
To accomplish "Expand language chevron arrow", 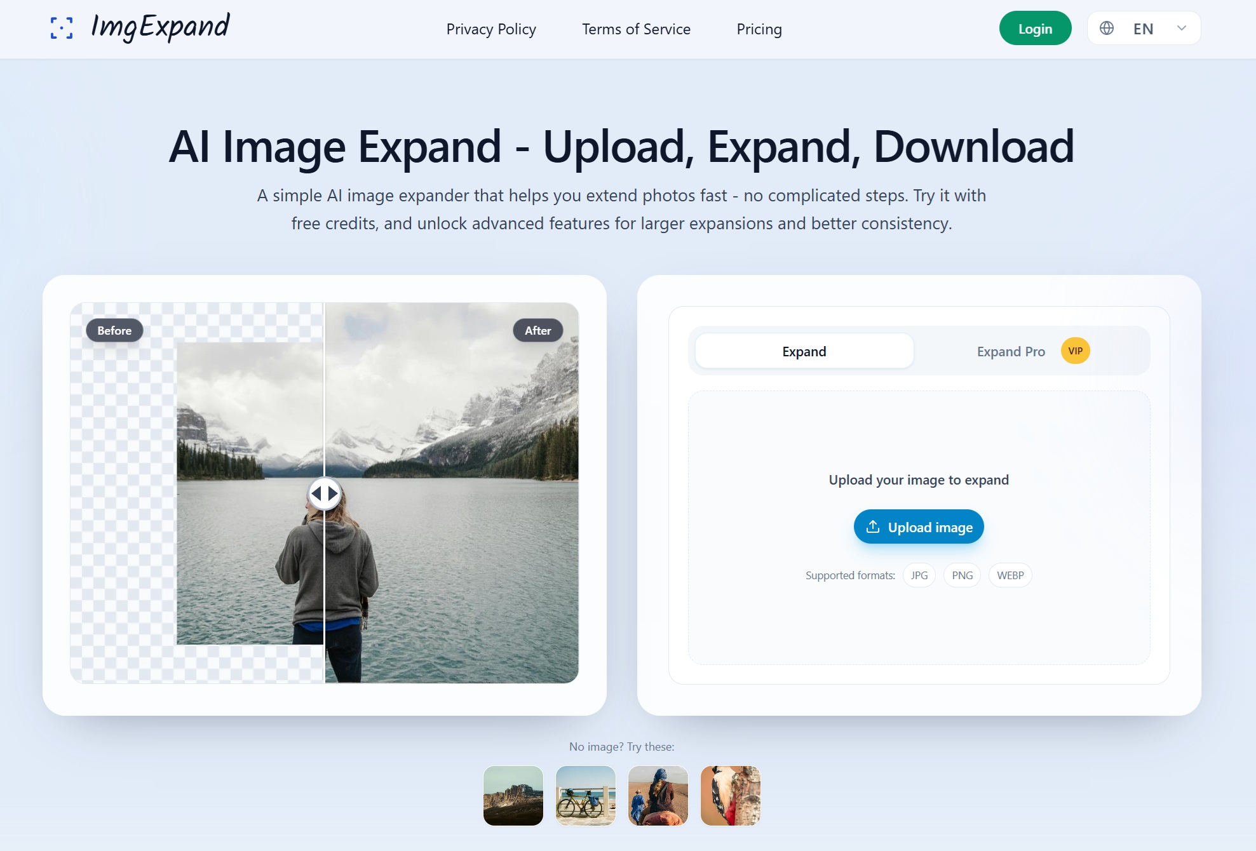I will (x=1182, y=29).
